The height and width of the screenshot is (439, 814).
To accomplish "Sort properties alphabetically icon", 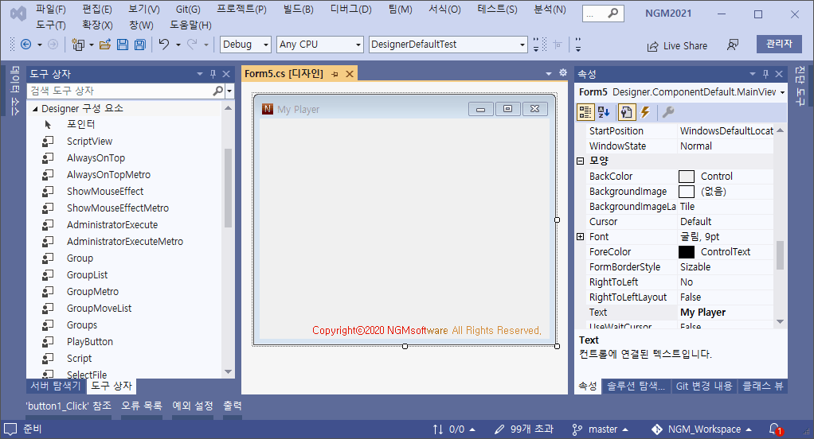I will pos(604,112).
